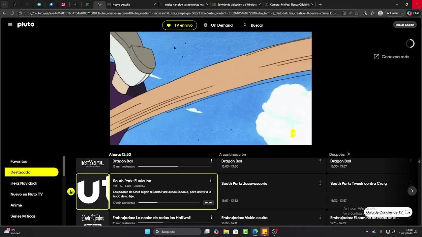Switch to Comprar MixPad tab
Viewport: 422px width, 237px height.
[289, 5]
